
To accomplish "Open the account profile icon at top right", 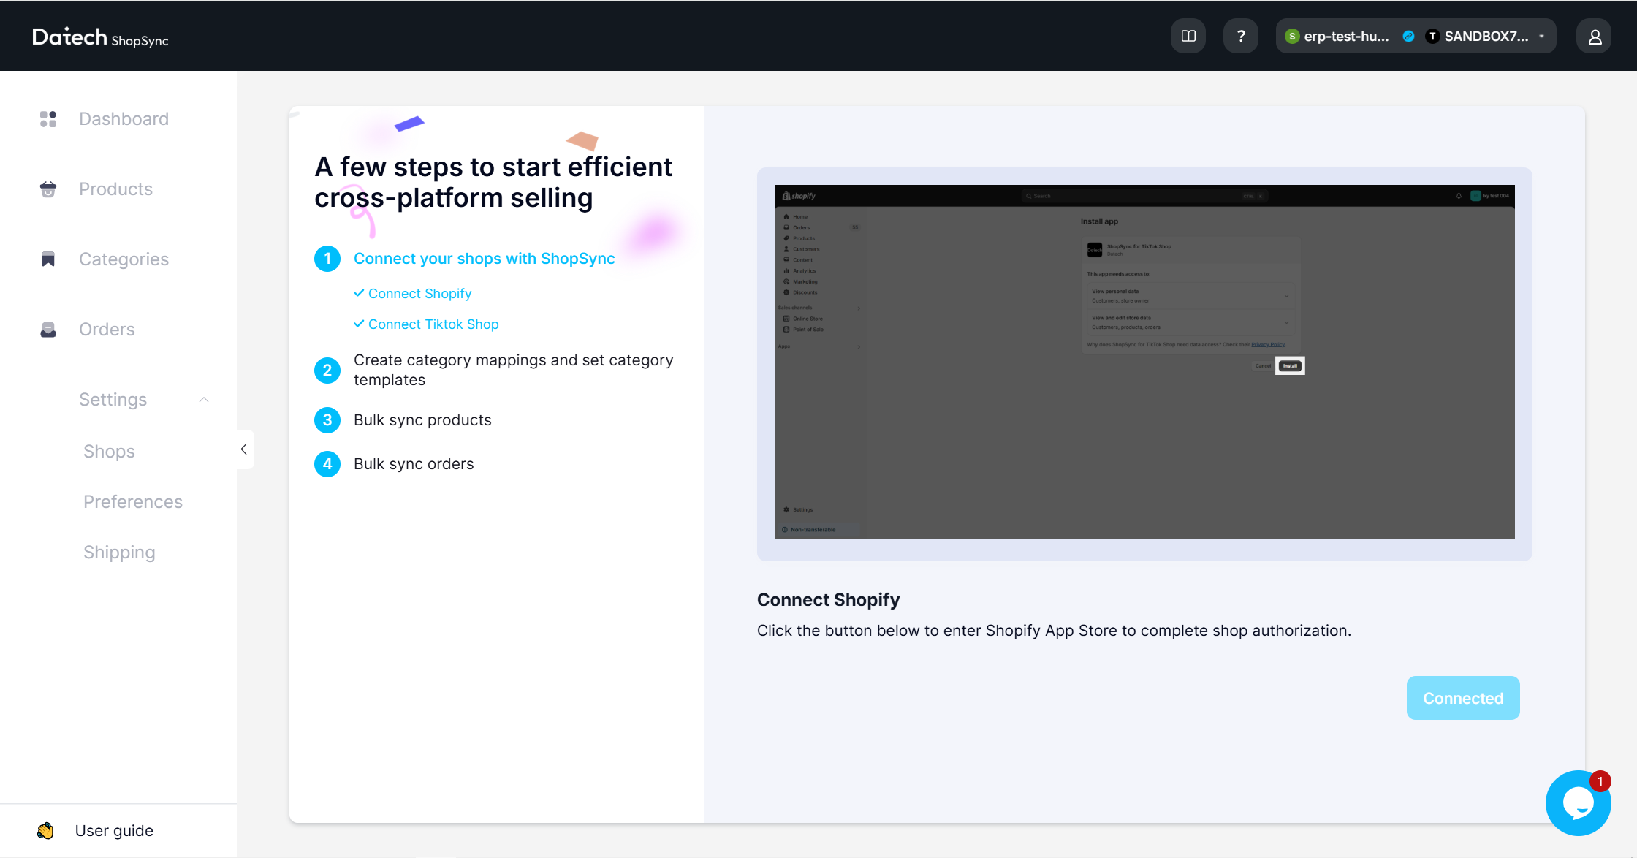I will point(1594,35).
